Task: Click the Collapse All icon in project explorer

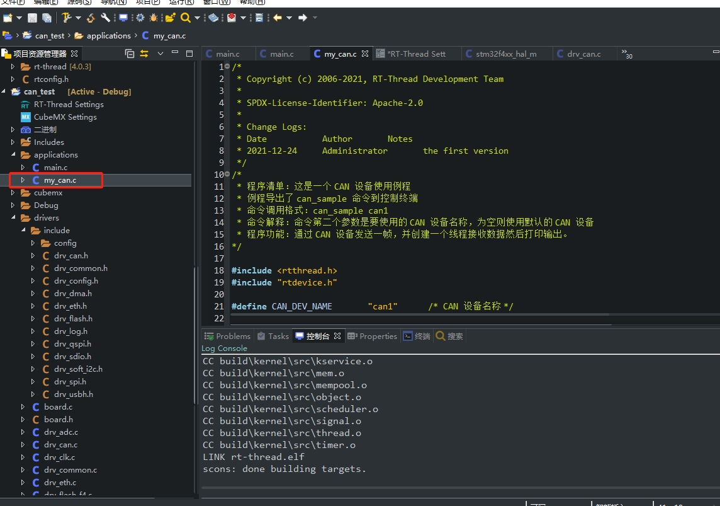Action: [129, 54]
